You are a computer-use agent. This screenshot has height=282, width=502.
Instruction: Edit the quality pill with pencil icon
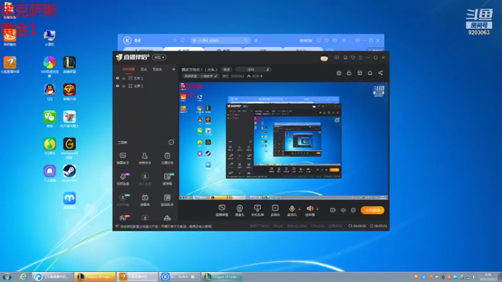coord(254,70)
